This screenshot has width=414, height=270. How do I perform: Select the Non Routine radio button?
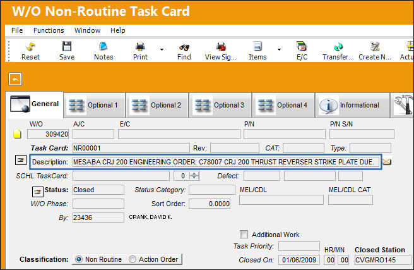(79, 259)
